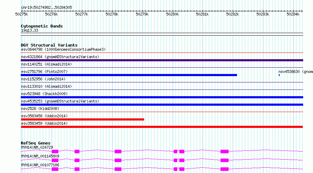Click the 50279k ruler tick label
The width and height of the screenshot is (313, 173).
(x=142, y=14)
